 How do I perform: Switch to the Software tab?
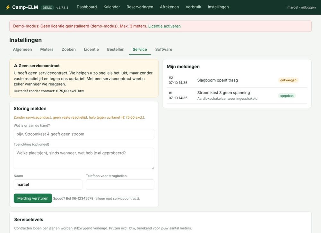point(164,49)
